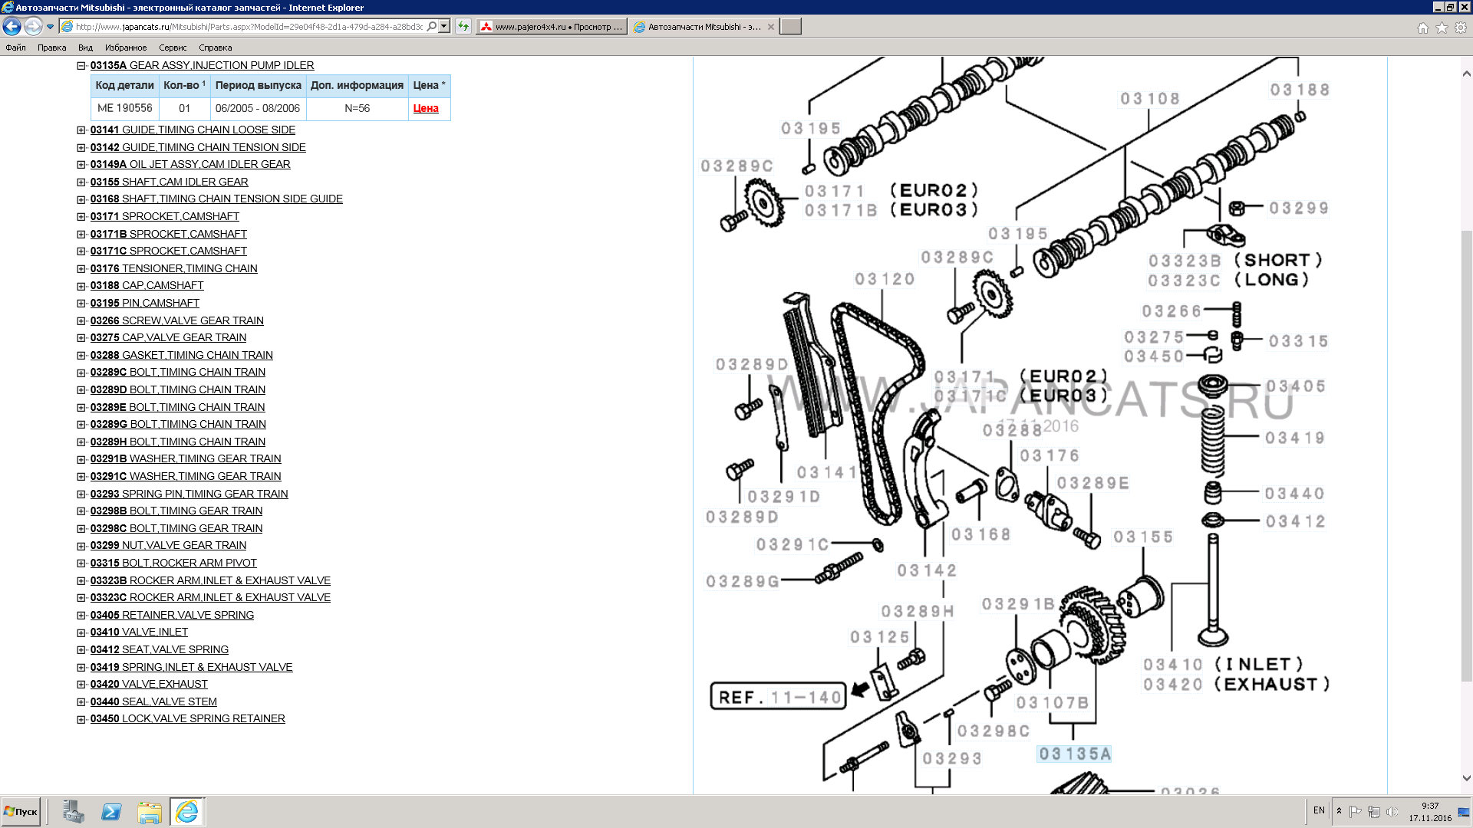This screenshot has height=828, width=1473.
Task: Click the address bar search magnifier
Action: coord(432,27)
